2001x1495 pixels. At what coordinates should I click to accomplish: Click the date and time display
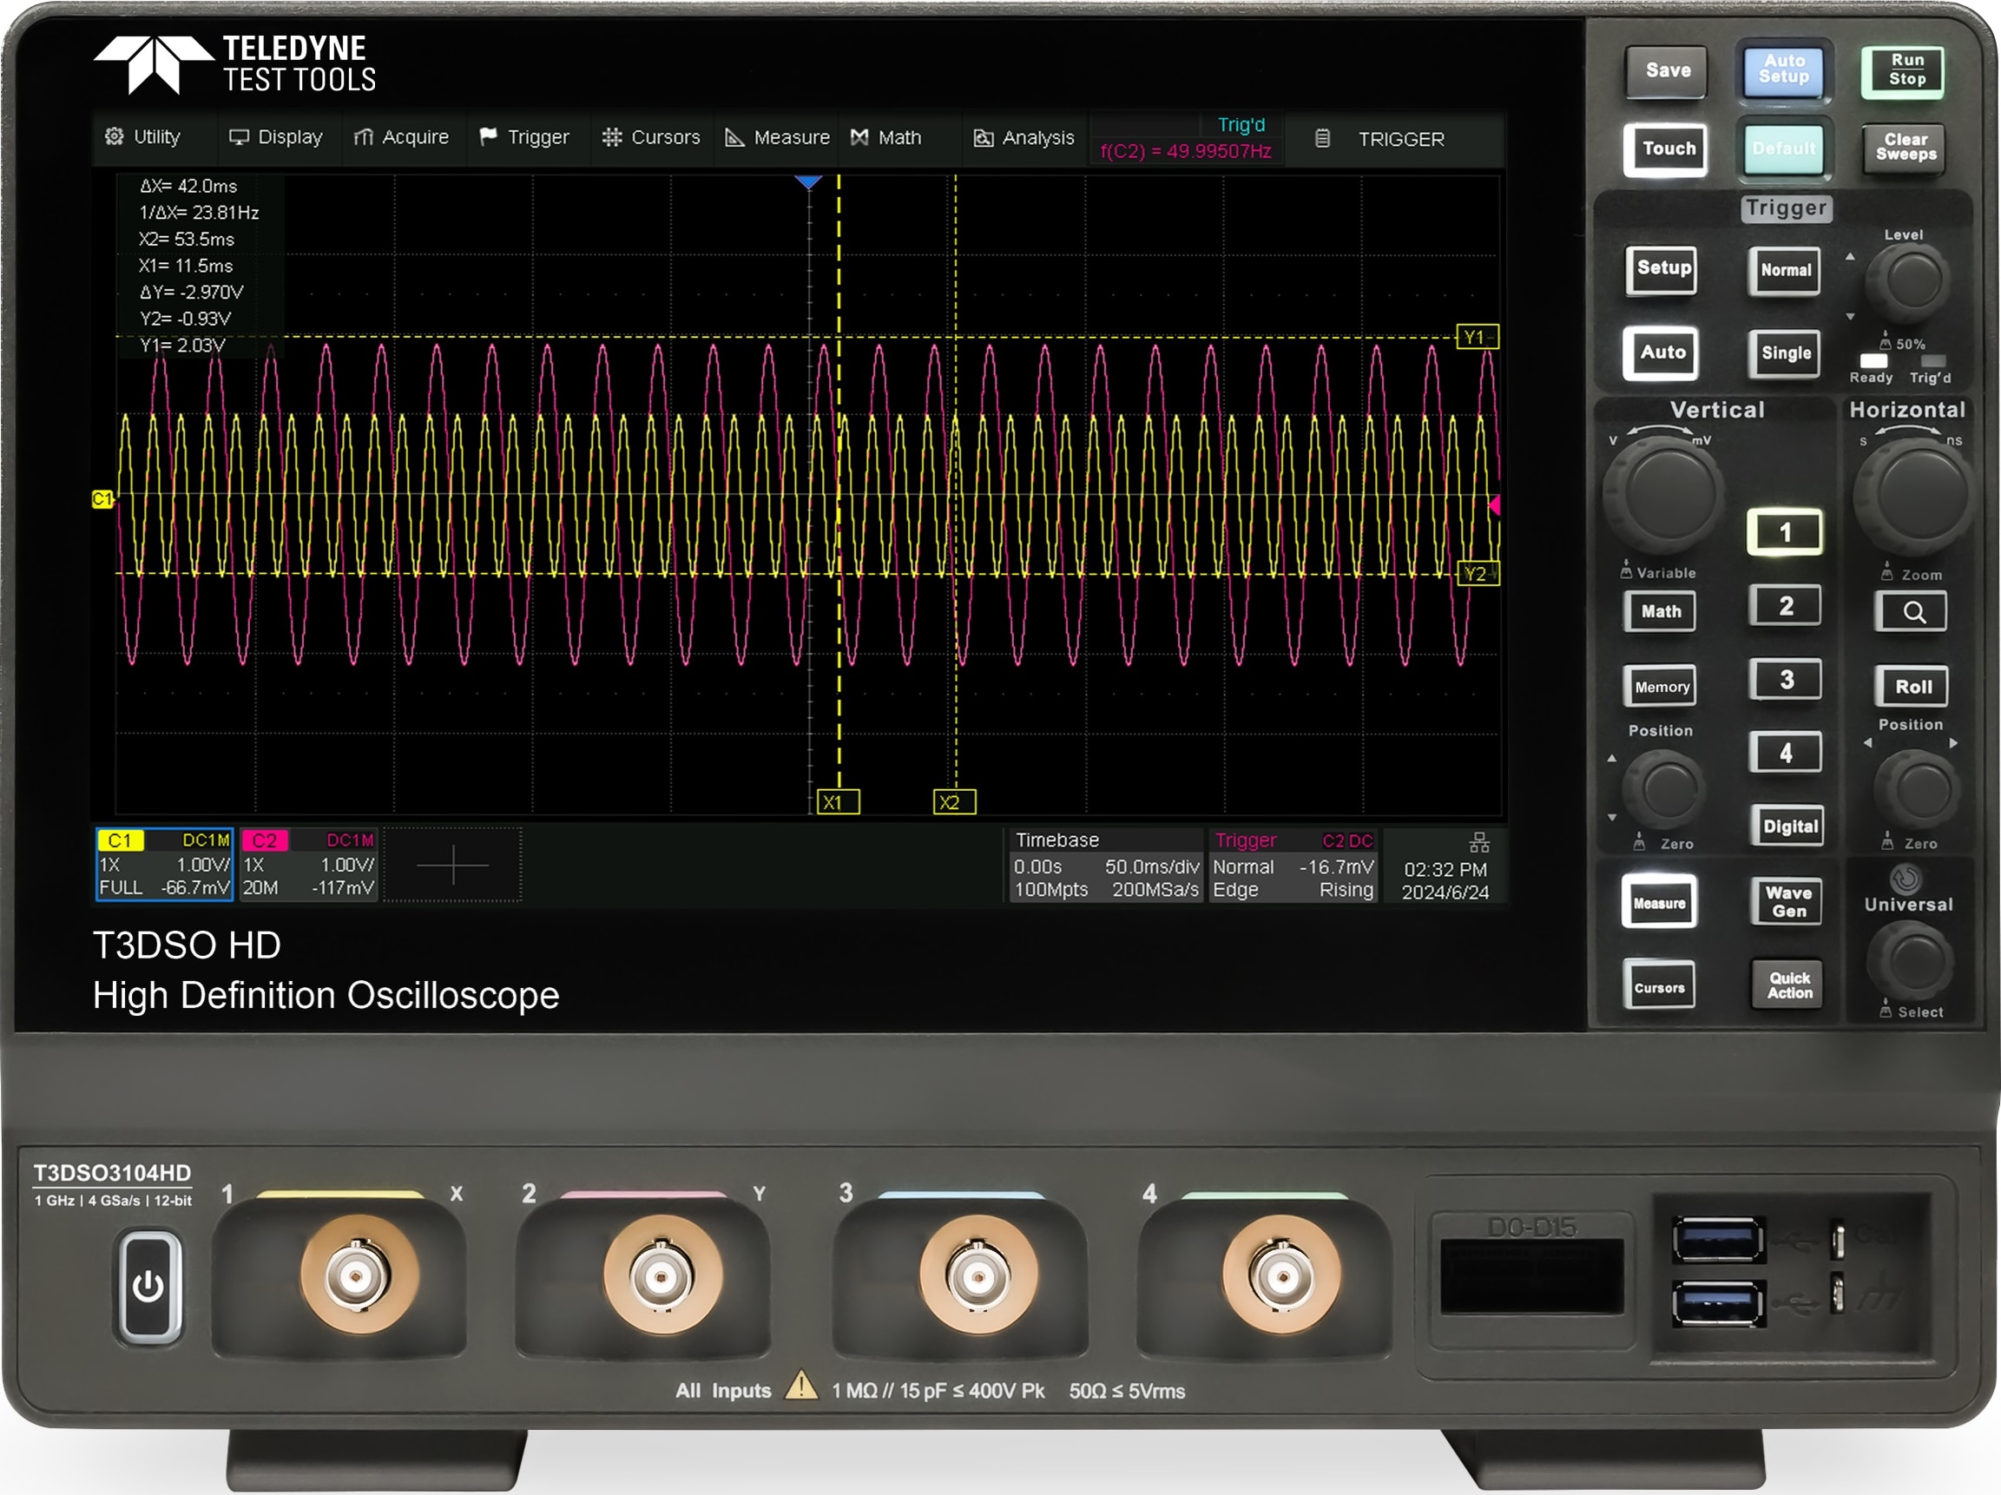(x=1445, y=881)
